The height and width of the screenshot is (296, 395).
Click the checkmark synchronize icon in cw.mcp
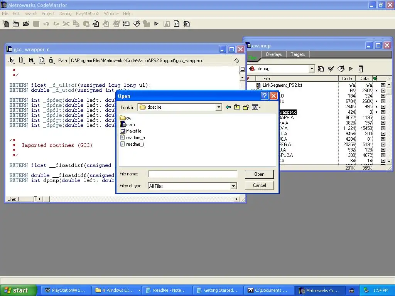tap(331, 69)
